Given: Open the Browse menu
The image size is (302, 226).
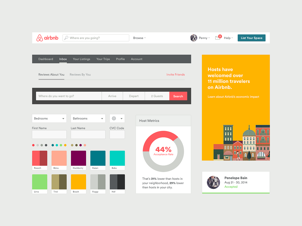Looking at the screenshot, I should [139, 38].
